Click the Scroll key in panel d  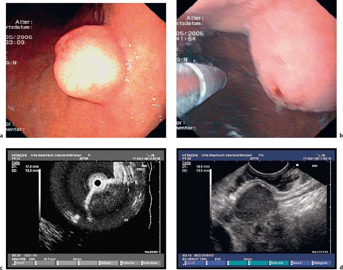189,263
